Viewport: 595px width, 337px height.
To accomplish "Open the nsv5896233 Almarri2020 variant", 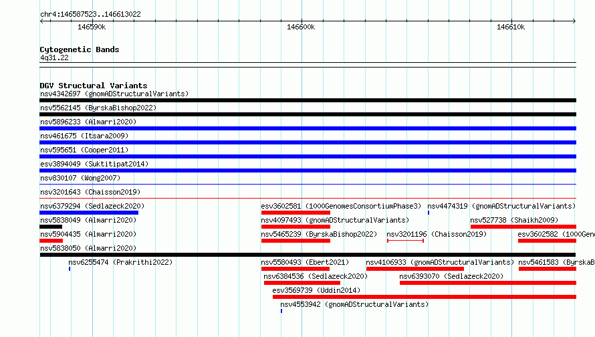I will point(88,122).
